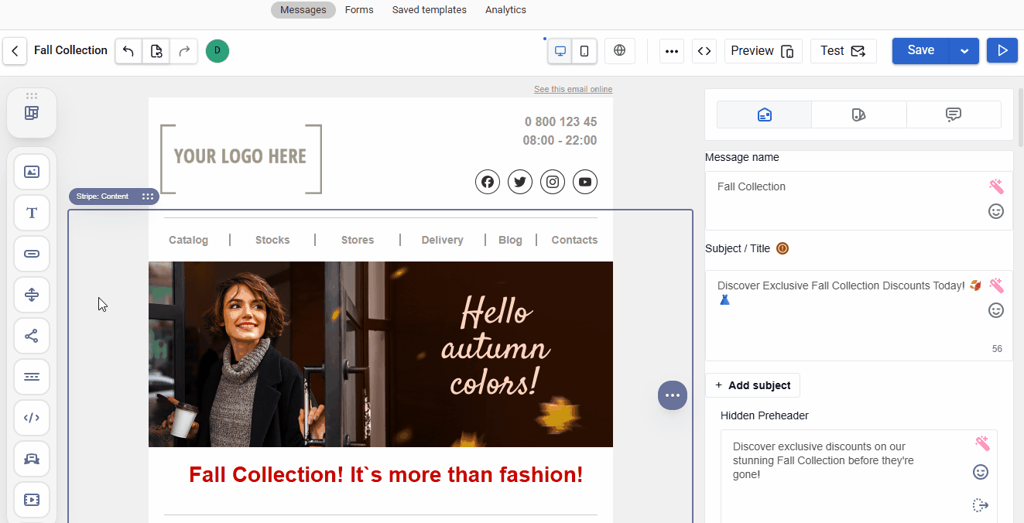Viewport: 1024px width, 523px height.
Task: Preview the email message
Action: coord(763,51)
